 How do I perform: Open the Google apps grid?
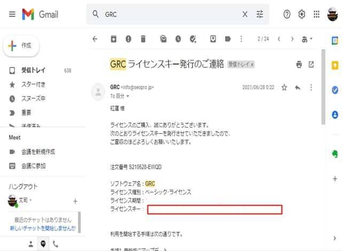pyautogui.click(x=316, y=14)
